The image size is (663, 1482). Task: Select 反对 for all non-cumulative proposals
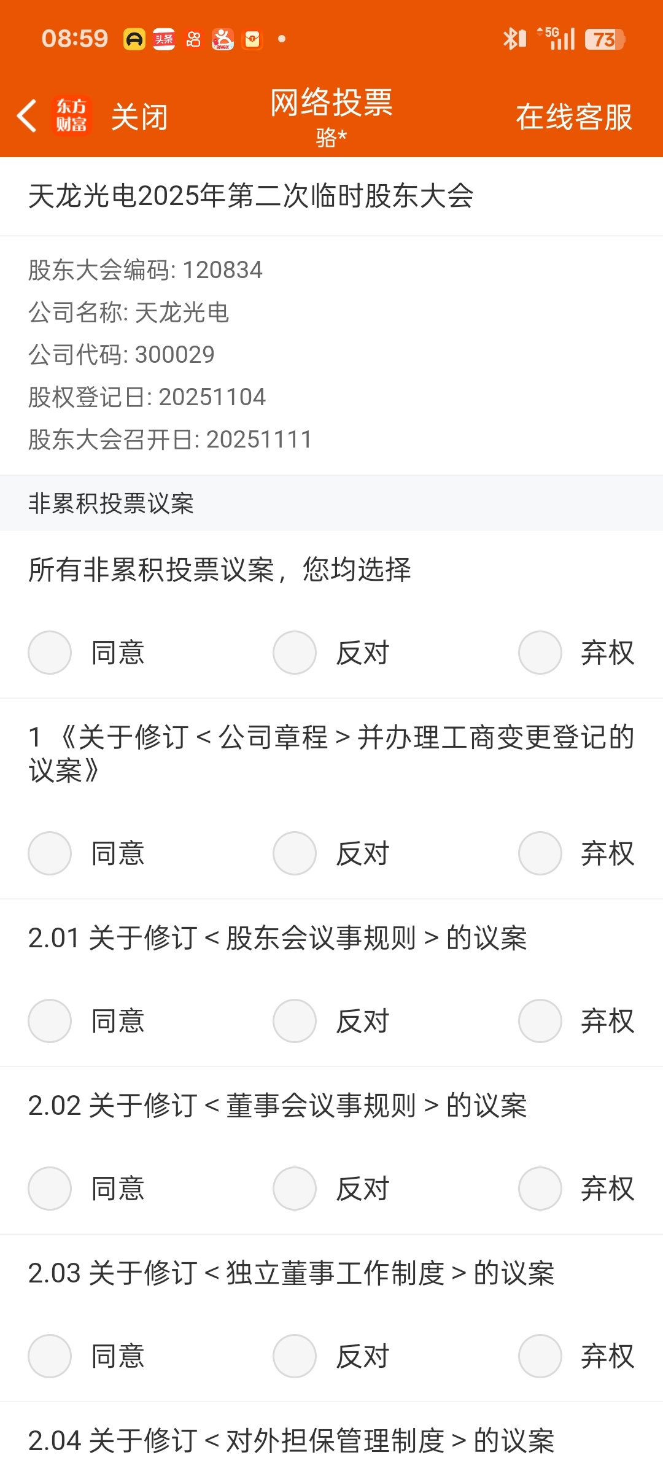295,653
